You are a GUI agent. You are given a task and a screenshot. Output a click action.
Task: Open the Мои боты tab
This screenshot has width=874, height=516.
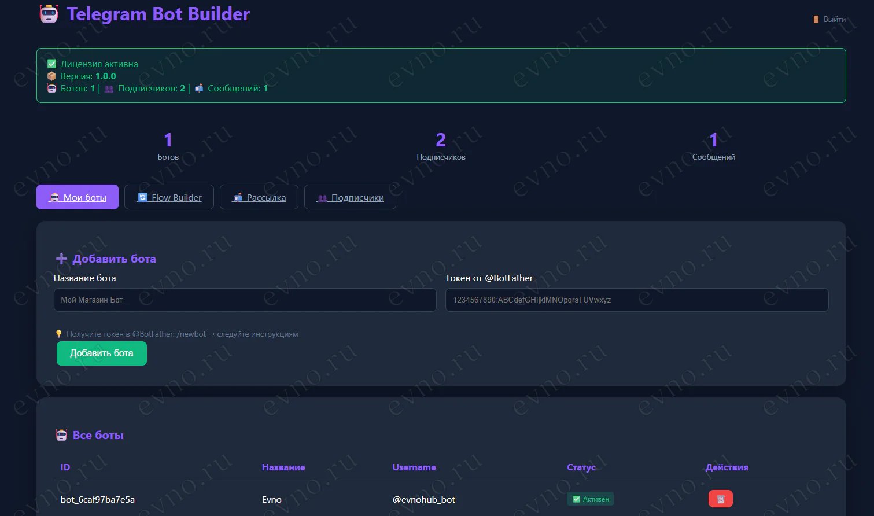coord(78,197)
